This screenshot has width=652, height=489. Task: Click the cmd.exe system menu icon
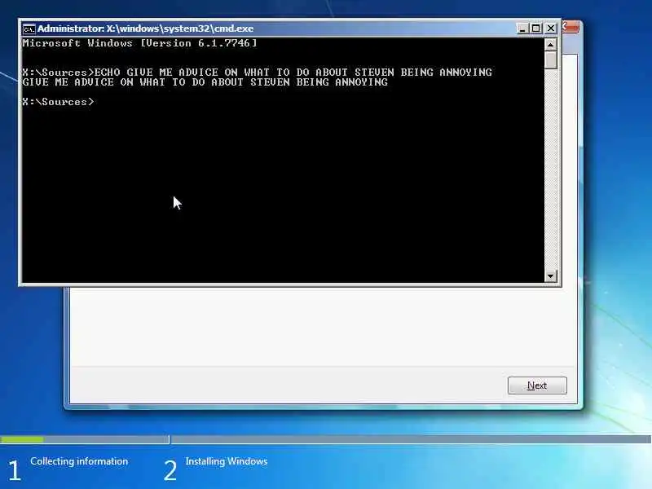(29, 29)
